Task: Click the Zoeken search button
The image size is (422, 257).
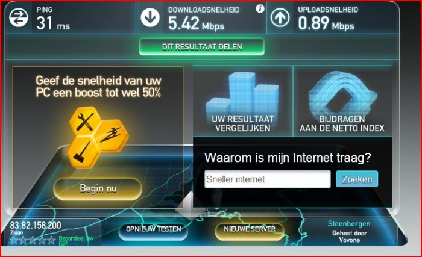Action: [357, 179]
